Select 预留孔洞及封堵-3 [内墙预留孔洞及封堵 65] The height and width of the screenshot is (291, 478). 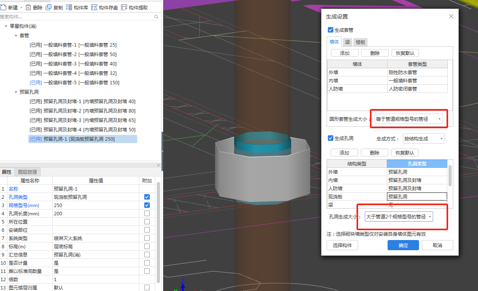coord(83,120)
